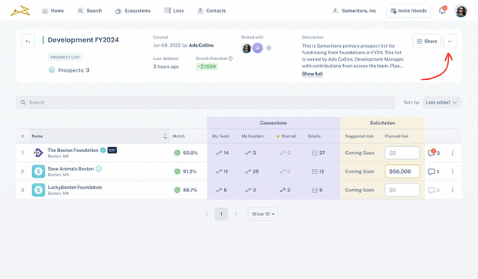Sort by the Match column

pos(203,136)
